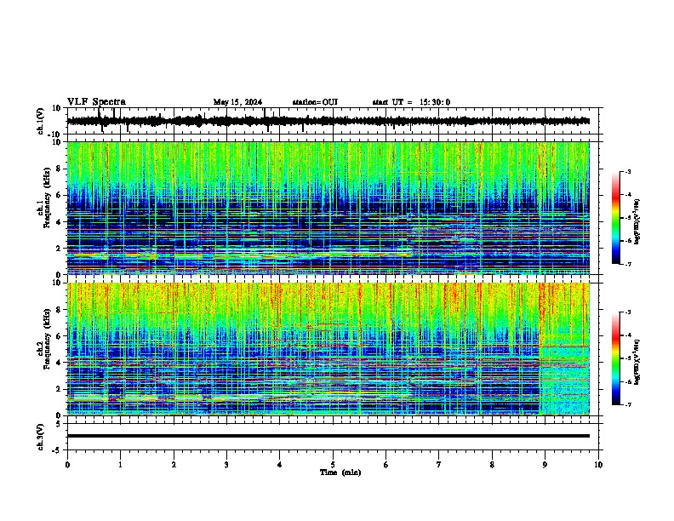Click the "ch.3(V)" axis label
Screen dimensions: 674x521
click(41, 437)
